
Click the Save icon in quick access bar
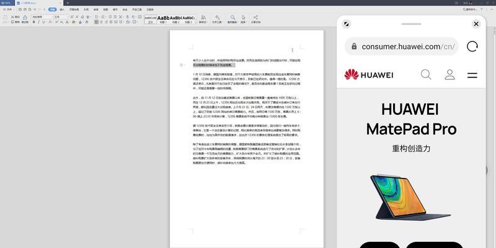pyautogui.click(x=20, y=9)
